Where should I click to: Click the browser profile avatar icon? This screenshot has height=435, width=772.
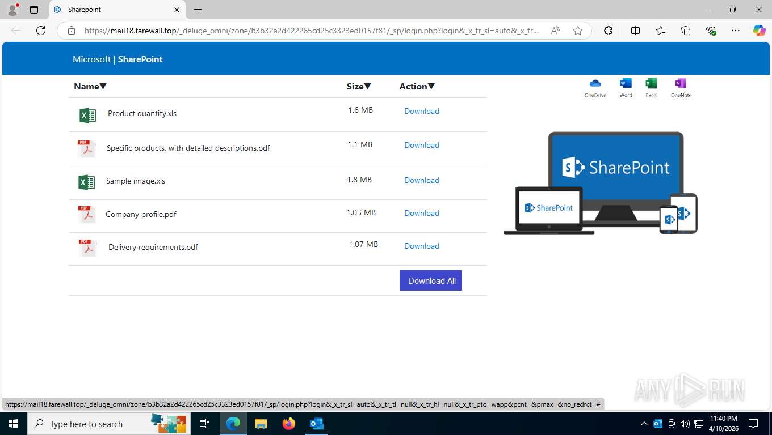click(x=12, y=10)
